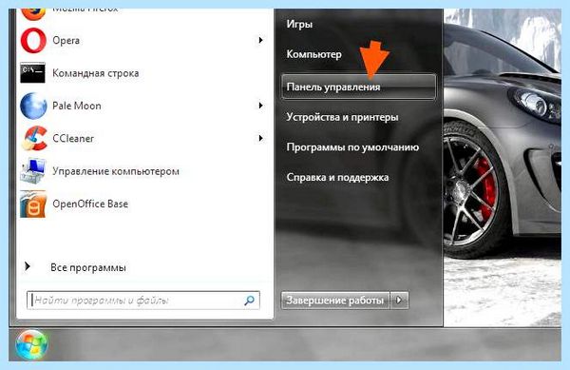Screen dimensions: 570x370
Task: Launch OpenOffice Base by its name label
Action: click(x=90, y=204)
